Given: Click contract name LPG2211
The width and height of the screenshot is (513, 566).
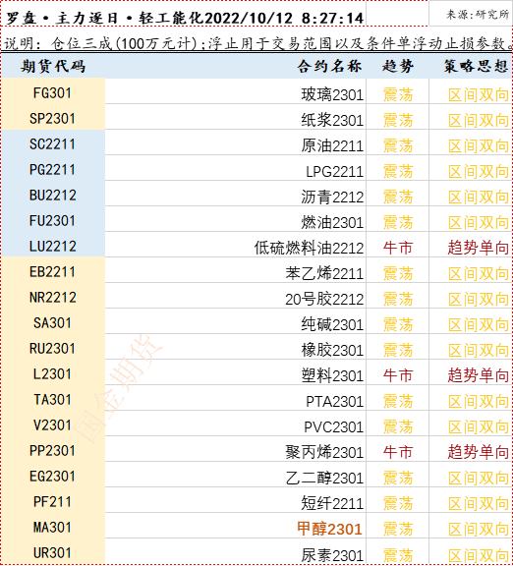Looking at the screenshot, I should tap(335, 171).
